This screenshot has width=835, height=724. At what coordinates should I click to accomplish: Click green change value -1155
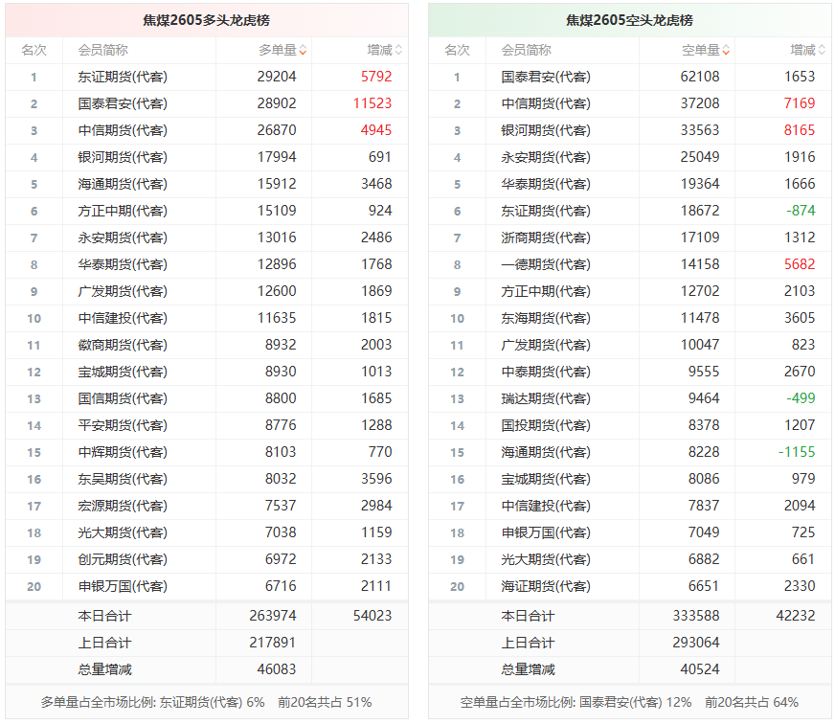point(797,452)
